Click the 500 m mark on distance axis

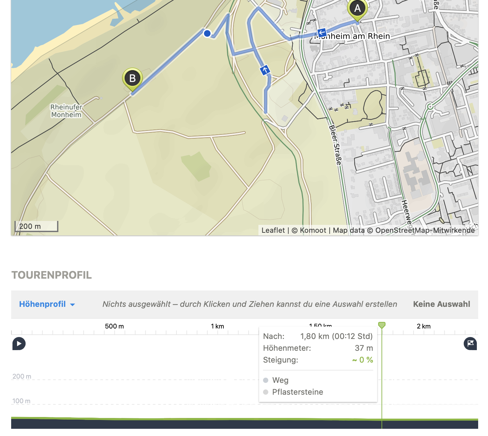click(114, 327)
